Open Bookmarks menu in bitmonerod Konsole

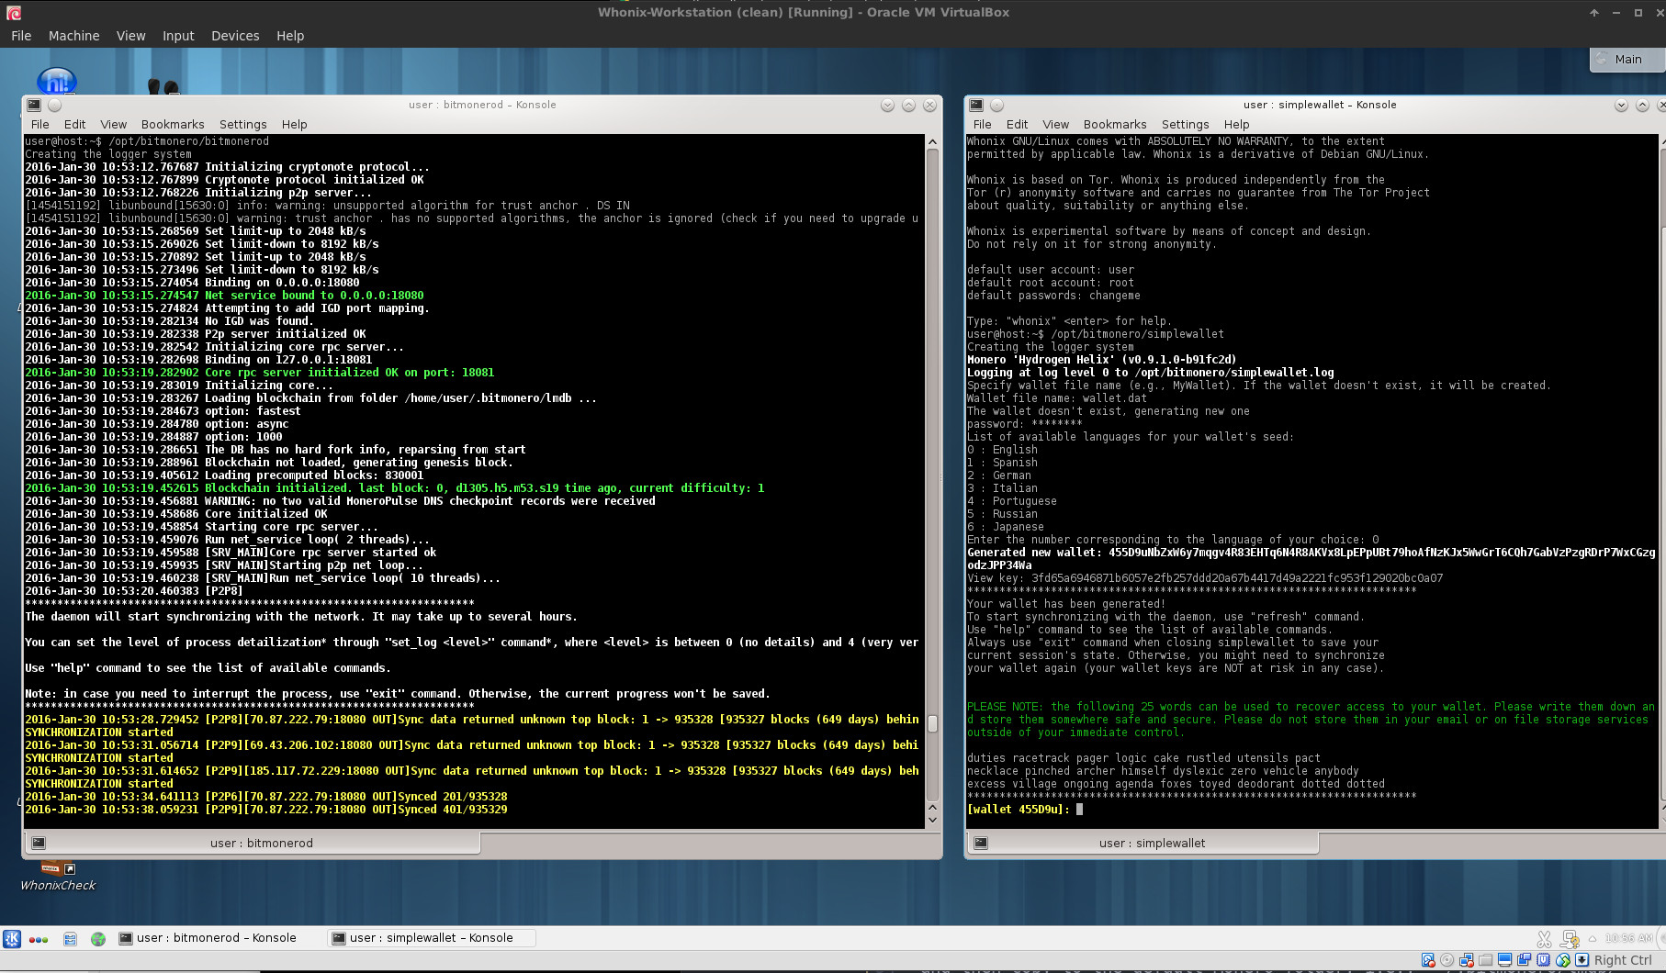[x=173, y=125]
